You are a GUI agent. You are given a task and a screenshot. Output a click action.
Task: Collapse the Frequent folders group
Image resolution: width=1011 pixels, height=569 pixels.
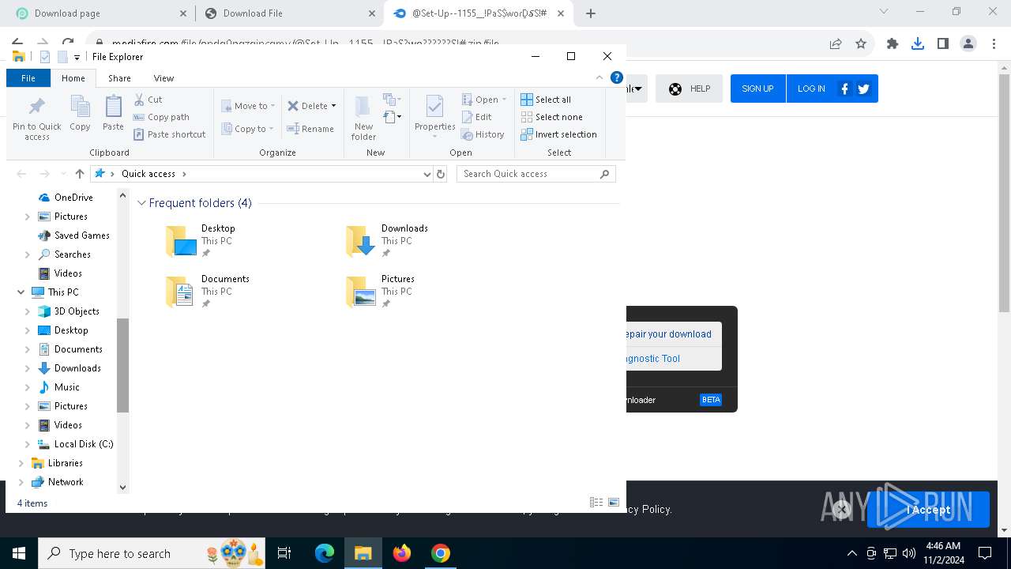142,203
